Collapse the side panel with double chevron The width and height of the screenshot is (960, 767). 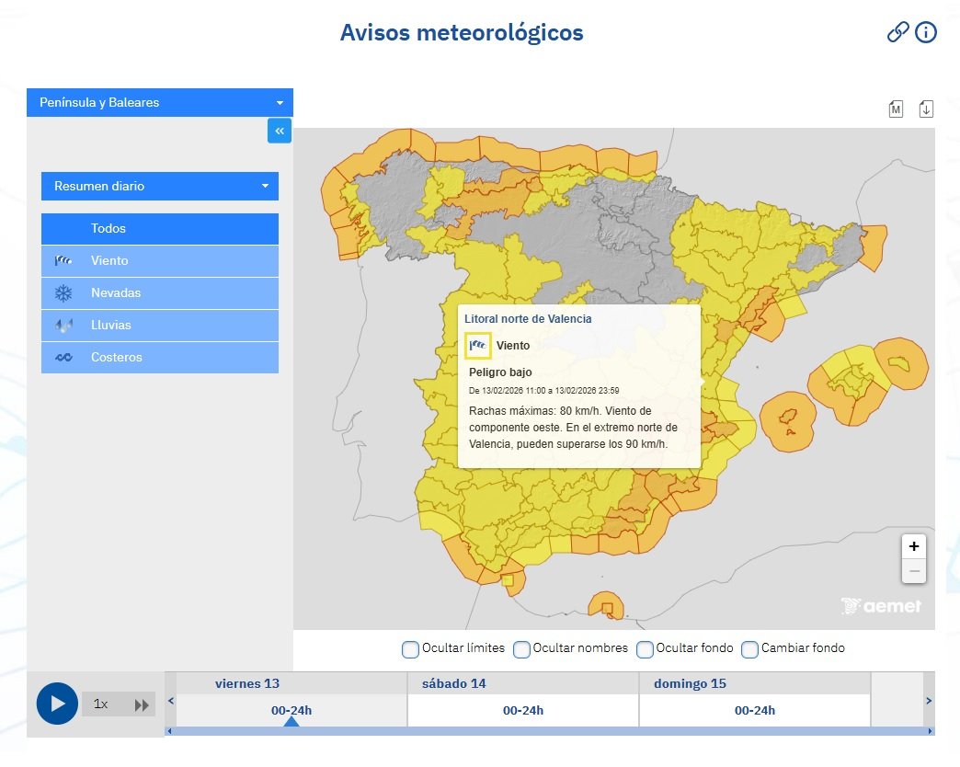tap(280, 131)
